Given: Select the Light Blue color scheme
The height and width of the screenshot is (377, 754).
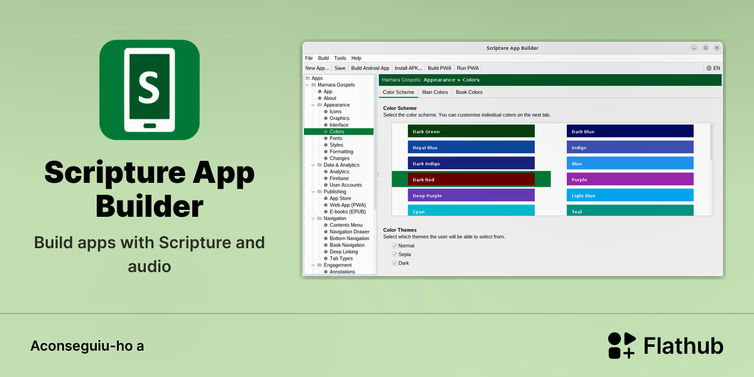Looking at the screenshot, I should pos(630,195).
